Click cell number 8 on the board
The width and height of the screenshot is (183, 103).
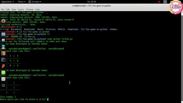click(10, 66)
